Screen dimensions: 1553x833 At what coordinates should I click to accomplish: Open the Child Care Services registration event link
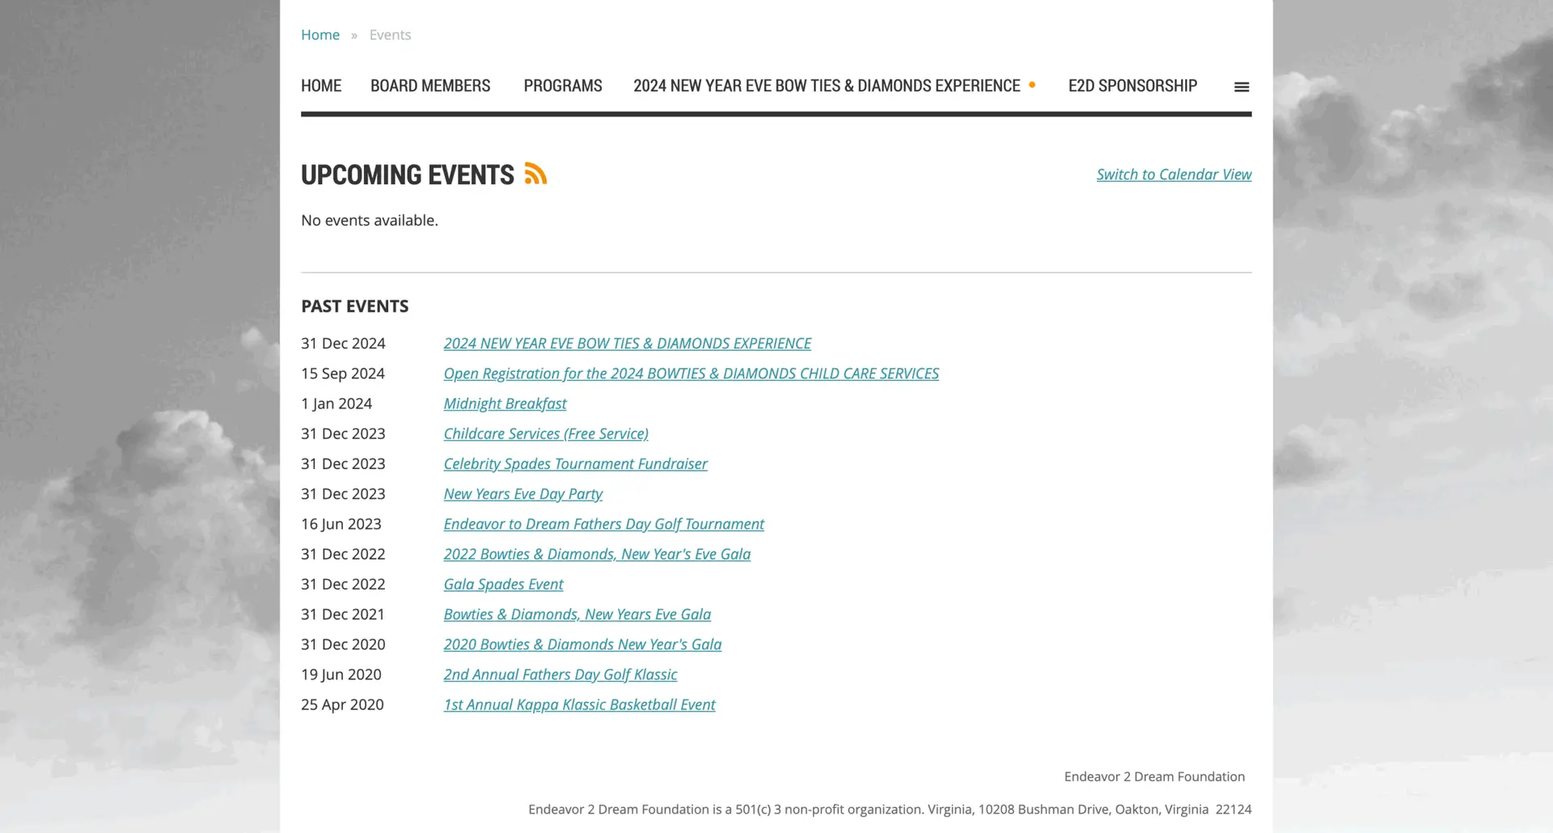[x=691, y=374]
